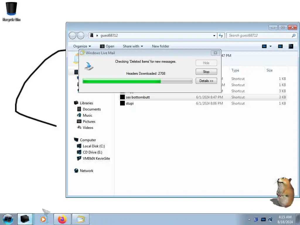Select the black Explorer taskbar button
The image size is (300, 225).
coord(25,219)
